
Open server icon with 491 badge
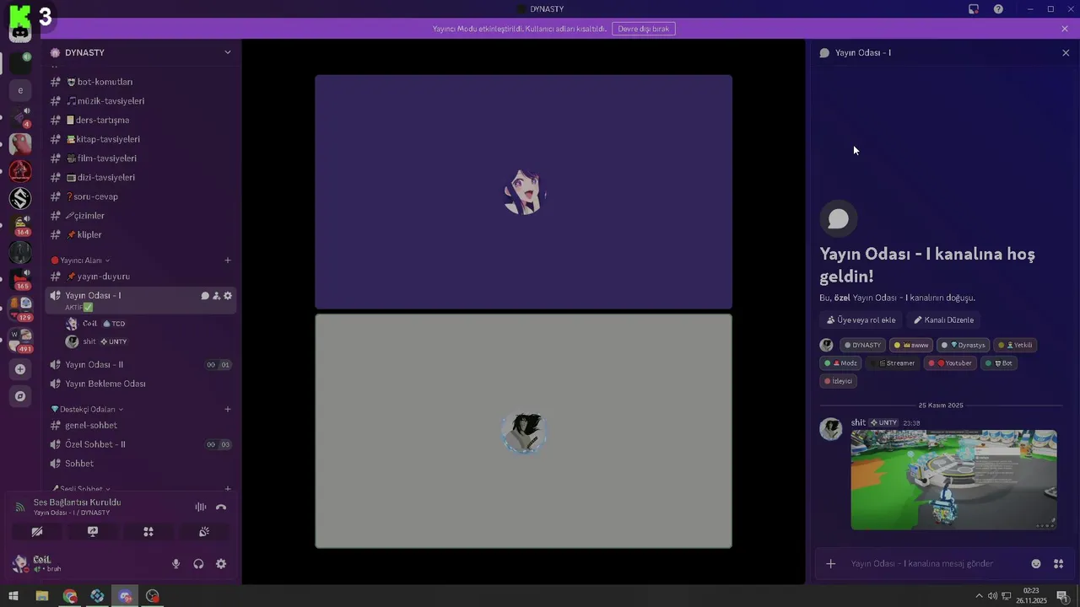pyautogui.click(x=20, y=340)
